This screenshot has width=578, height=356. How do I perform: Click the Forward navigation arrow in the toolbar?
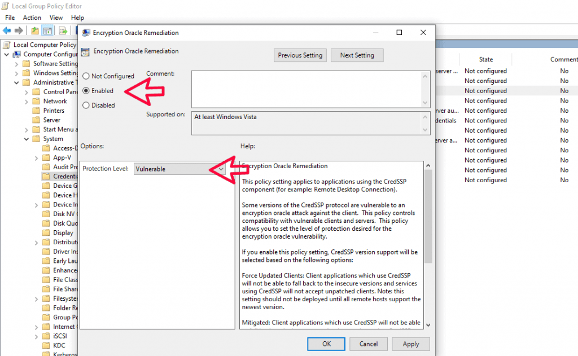[x=19, y=30]
